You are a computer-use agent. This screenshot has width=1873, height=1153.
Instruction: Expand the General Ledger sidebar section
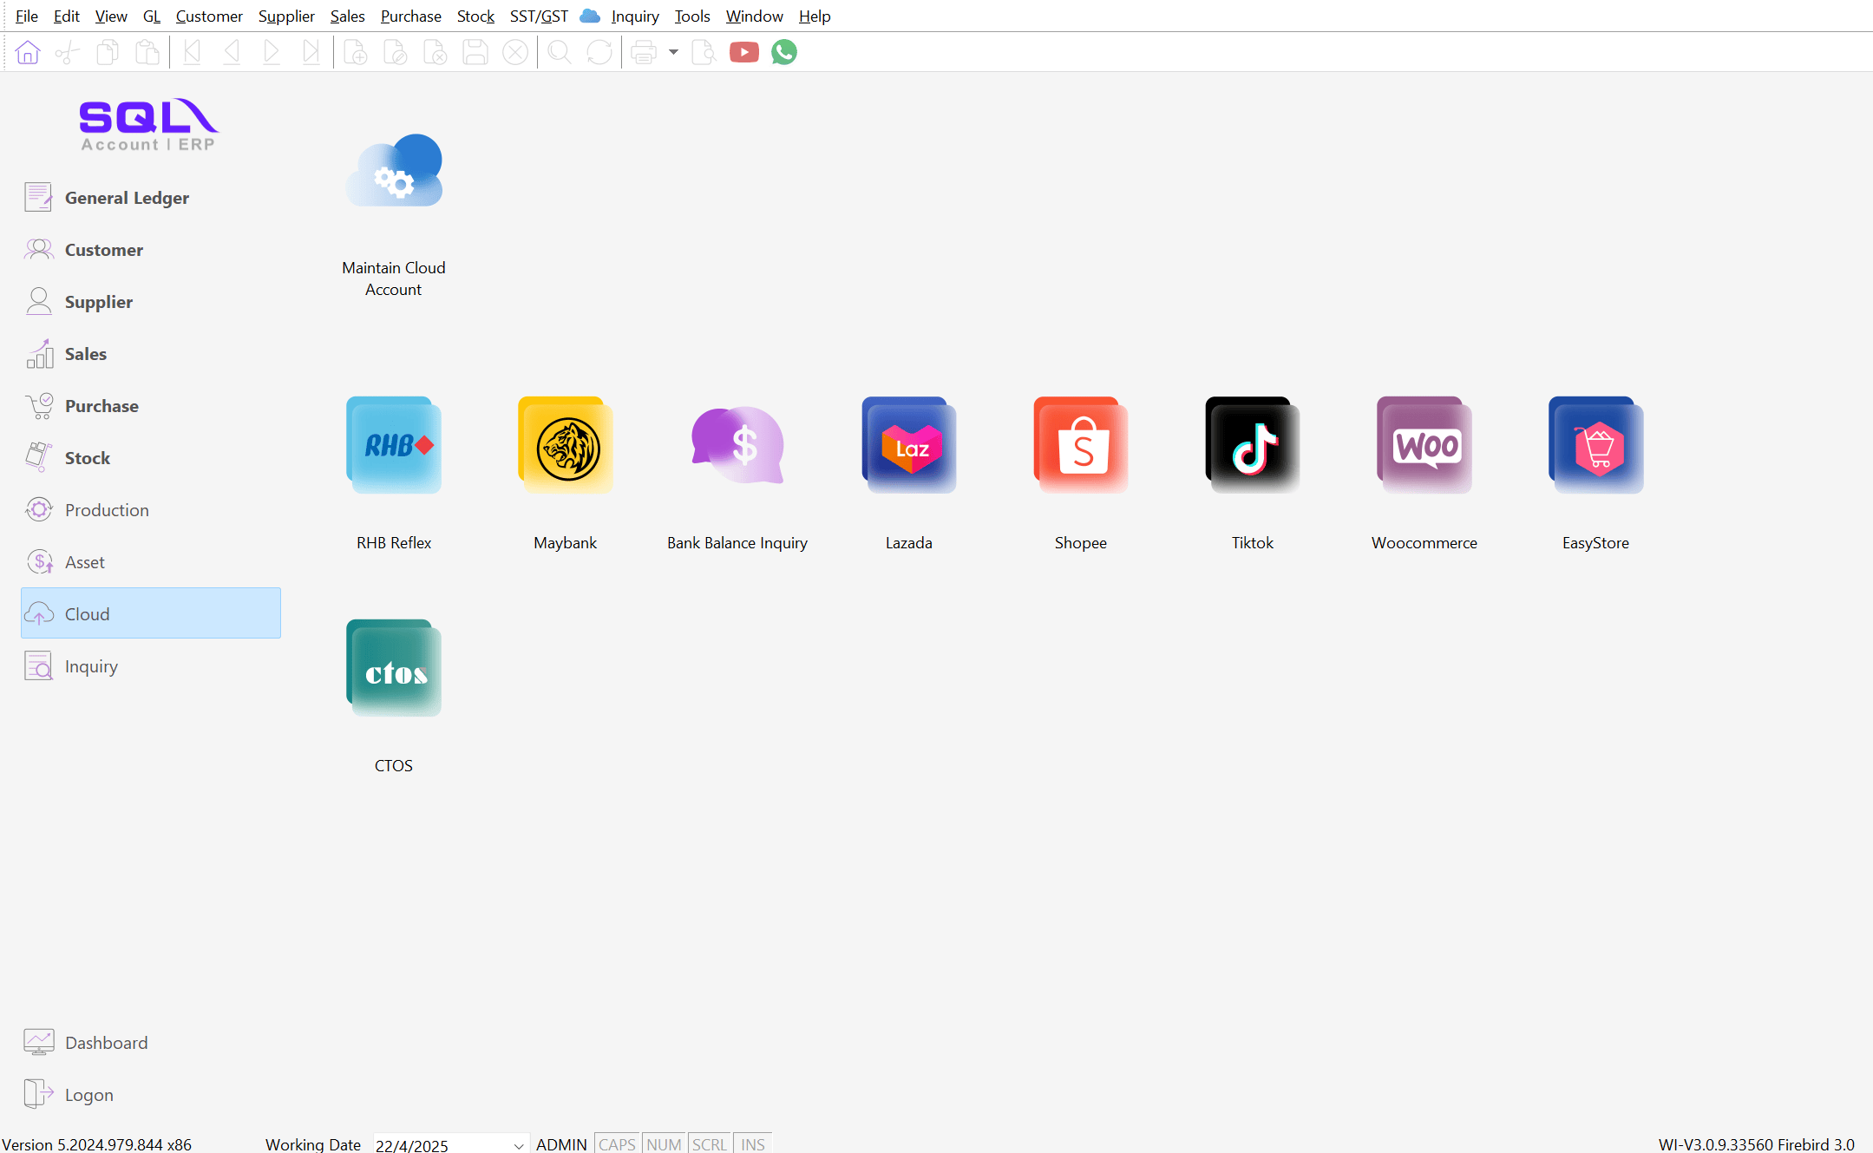tap(127, 198)
